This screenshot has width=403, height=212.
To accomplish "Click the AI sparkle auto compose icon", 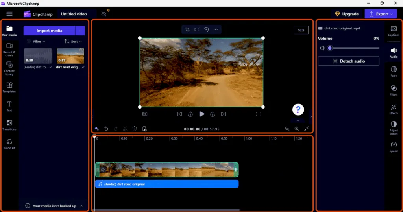I will pos(97,129).
